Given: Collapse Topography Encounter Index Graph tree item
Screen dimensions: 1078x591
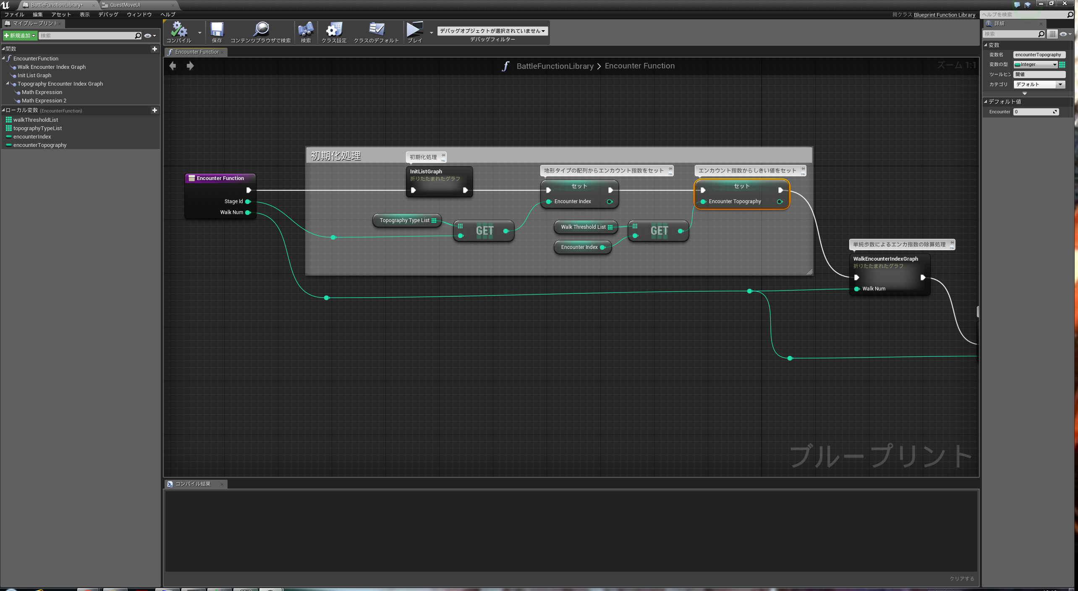Looking at the screenshot, I should click(x=7, y=84).
